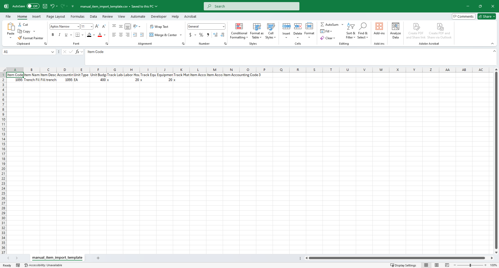Viewport: 499px width, 268px height.
Task: Open the Page Layout tab
Action: pyautogui.click(x=56, y=16)
